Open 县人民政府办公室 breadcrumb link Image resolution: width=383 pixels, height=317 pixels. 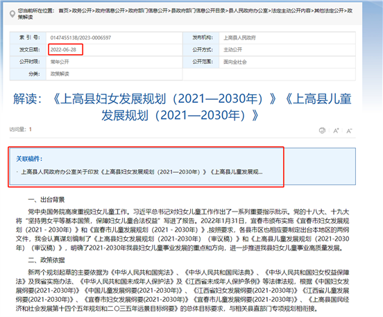point(248,10)
